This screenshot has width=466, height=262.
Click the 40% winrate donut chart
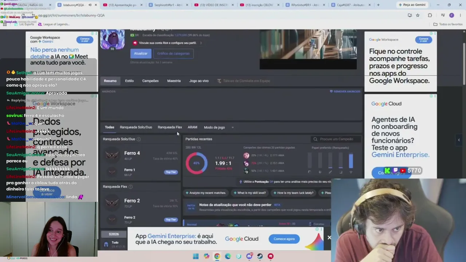point(196,163)
